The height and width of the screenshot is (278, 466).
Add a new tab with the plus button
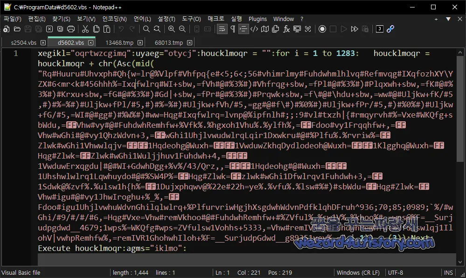tap(436, 19)
